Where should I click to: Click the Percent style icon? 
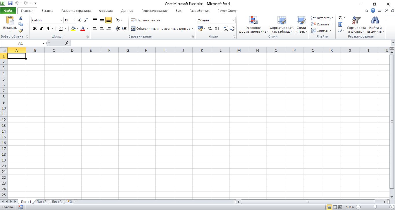[210, 29]
